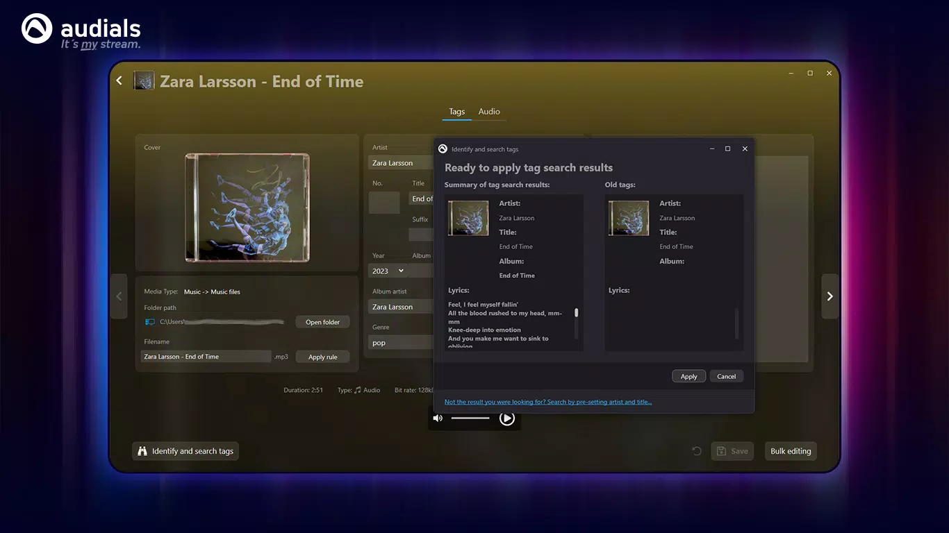Click the folder path drive icon
The height and width of the screenshot is (533, 949).
point(150,322)
